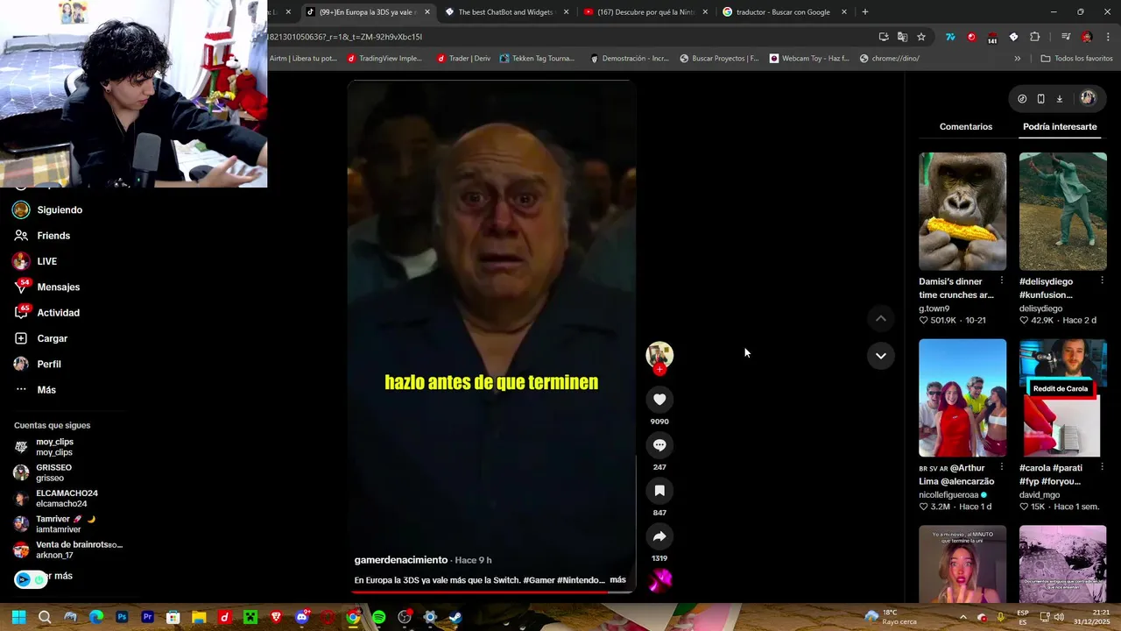1121x631 pixels.
Task: Open Chrome media controls icon
Action: pos(1066,37)
